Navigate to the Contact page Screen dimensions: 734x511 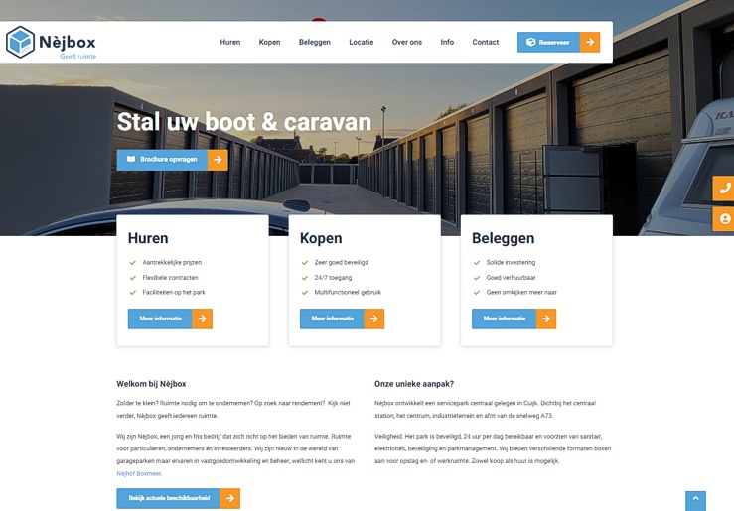click(x=486, y=42)
